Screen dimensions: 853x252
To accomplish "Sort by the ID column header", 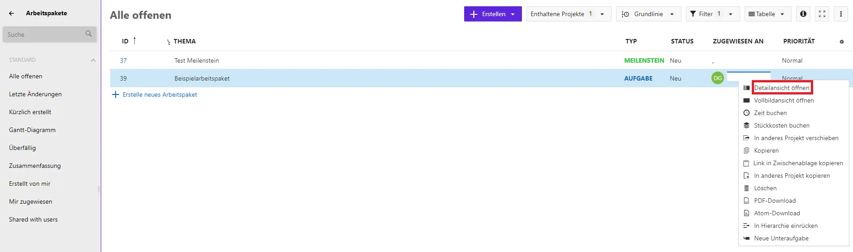I will [x=125, y=41].
